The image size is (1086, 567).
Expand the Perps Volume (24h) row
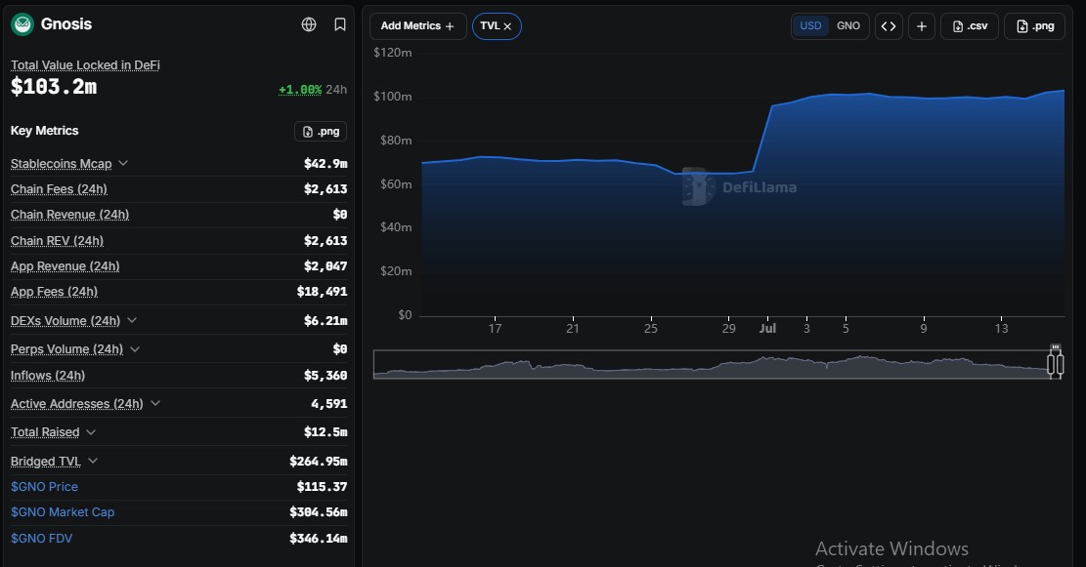(x=135, y=349)
